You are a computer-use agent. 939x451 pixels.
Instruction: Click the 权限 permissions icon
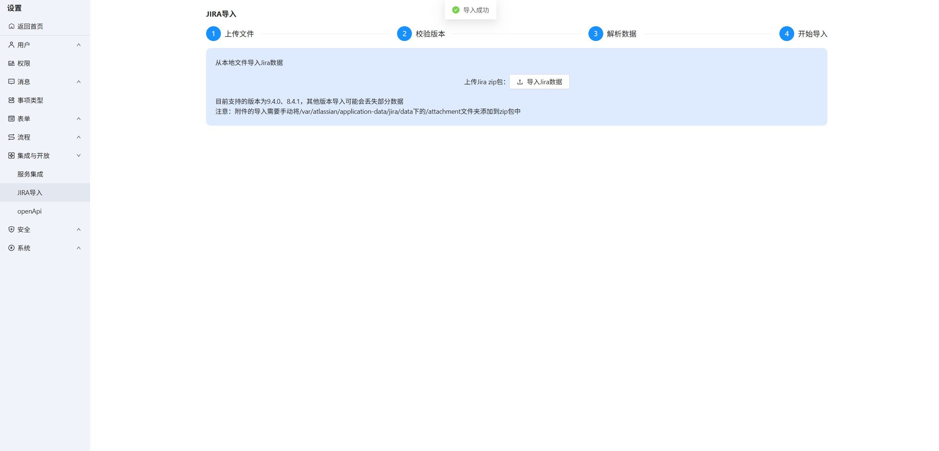coord(11,63)
